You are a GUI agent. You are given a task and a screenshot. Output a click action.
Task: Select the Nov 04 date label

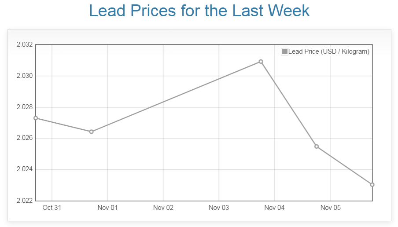pos(275,208)
